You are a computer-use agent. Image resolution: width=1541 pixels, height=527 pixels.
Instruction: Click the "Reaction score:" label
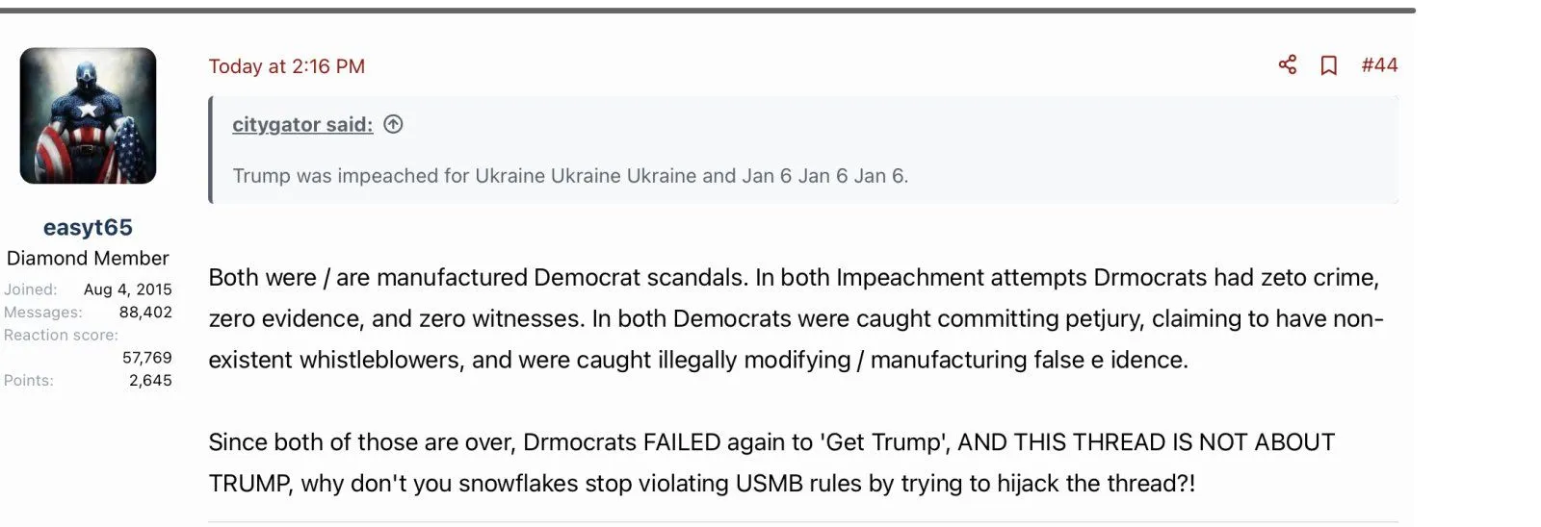click(61, 335)
